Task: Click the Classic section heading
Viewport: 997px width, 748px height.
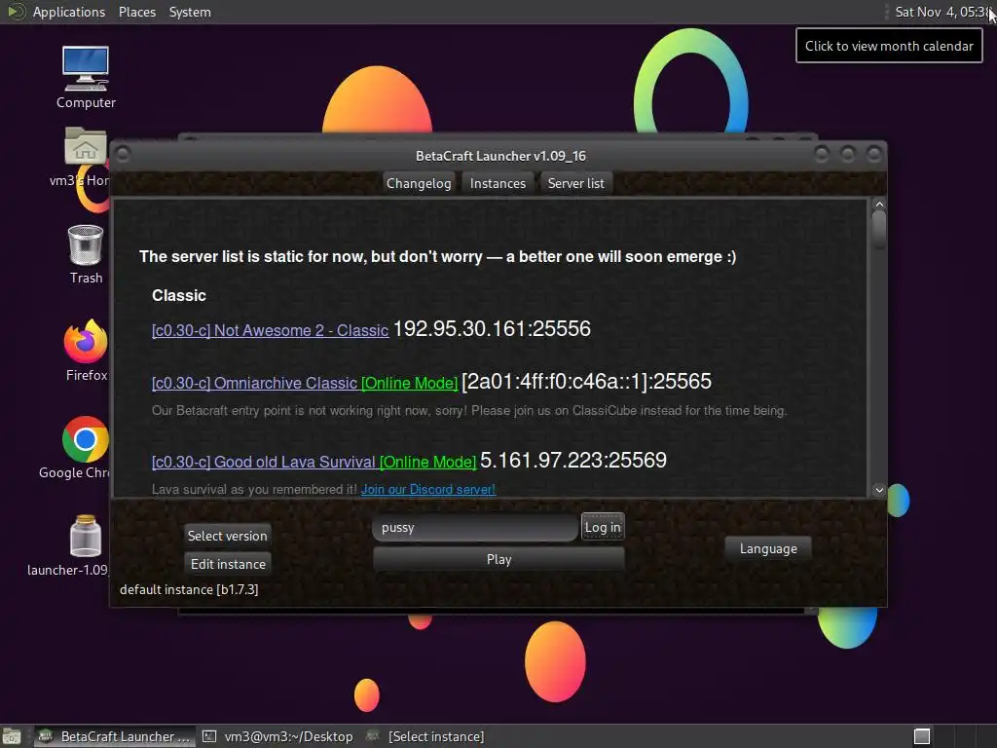Action: (179, 296)
